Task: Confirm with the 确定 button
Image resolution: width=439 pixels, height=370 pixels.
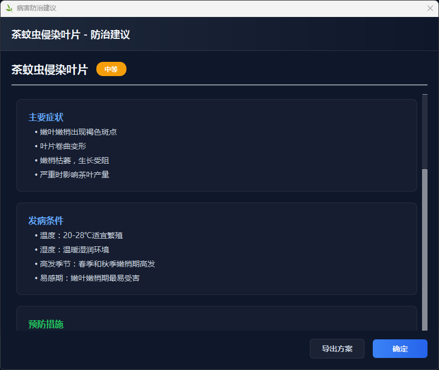Action: (x=400, y=349)
